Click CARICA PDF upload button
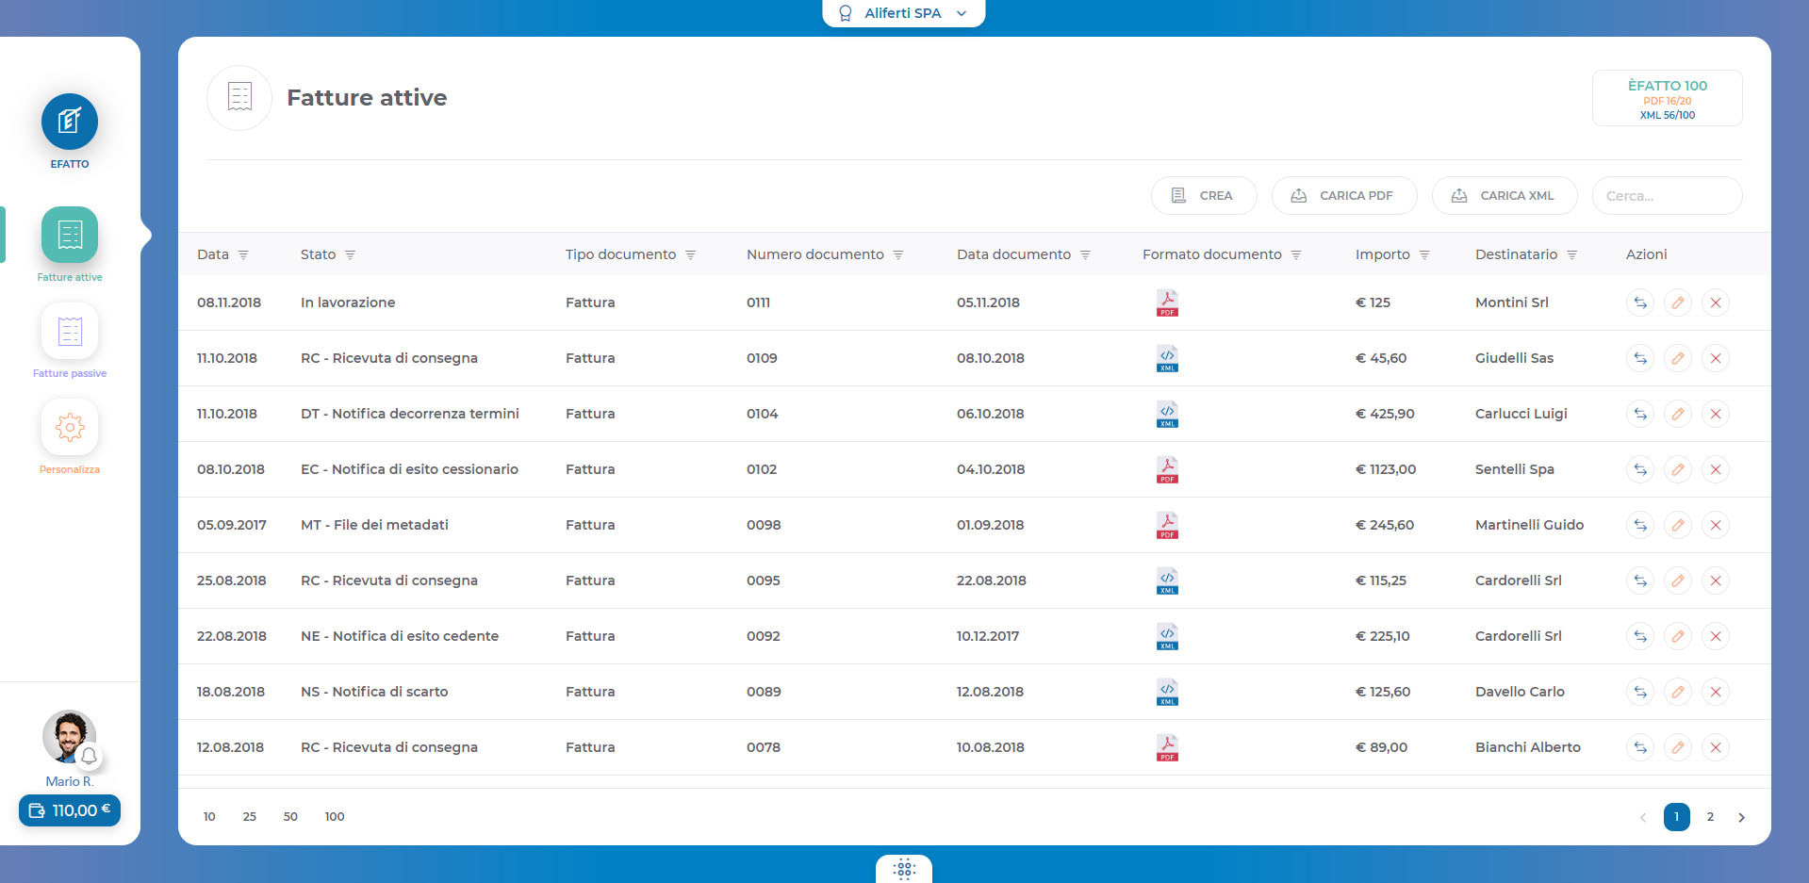This screenshot has width=1809, height=883. pyautogui.click(x=1344, y=196)
